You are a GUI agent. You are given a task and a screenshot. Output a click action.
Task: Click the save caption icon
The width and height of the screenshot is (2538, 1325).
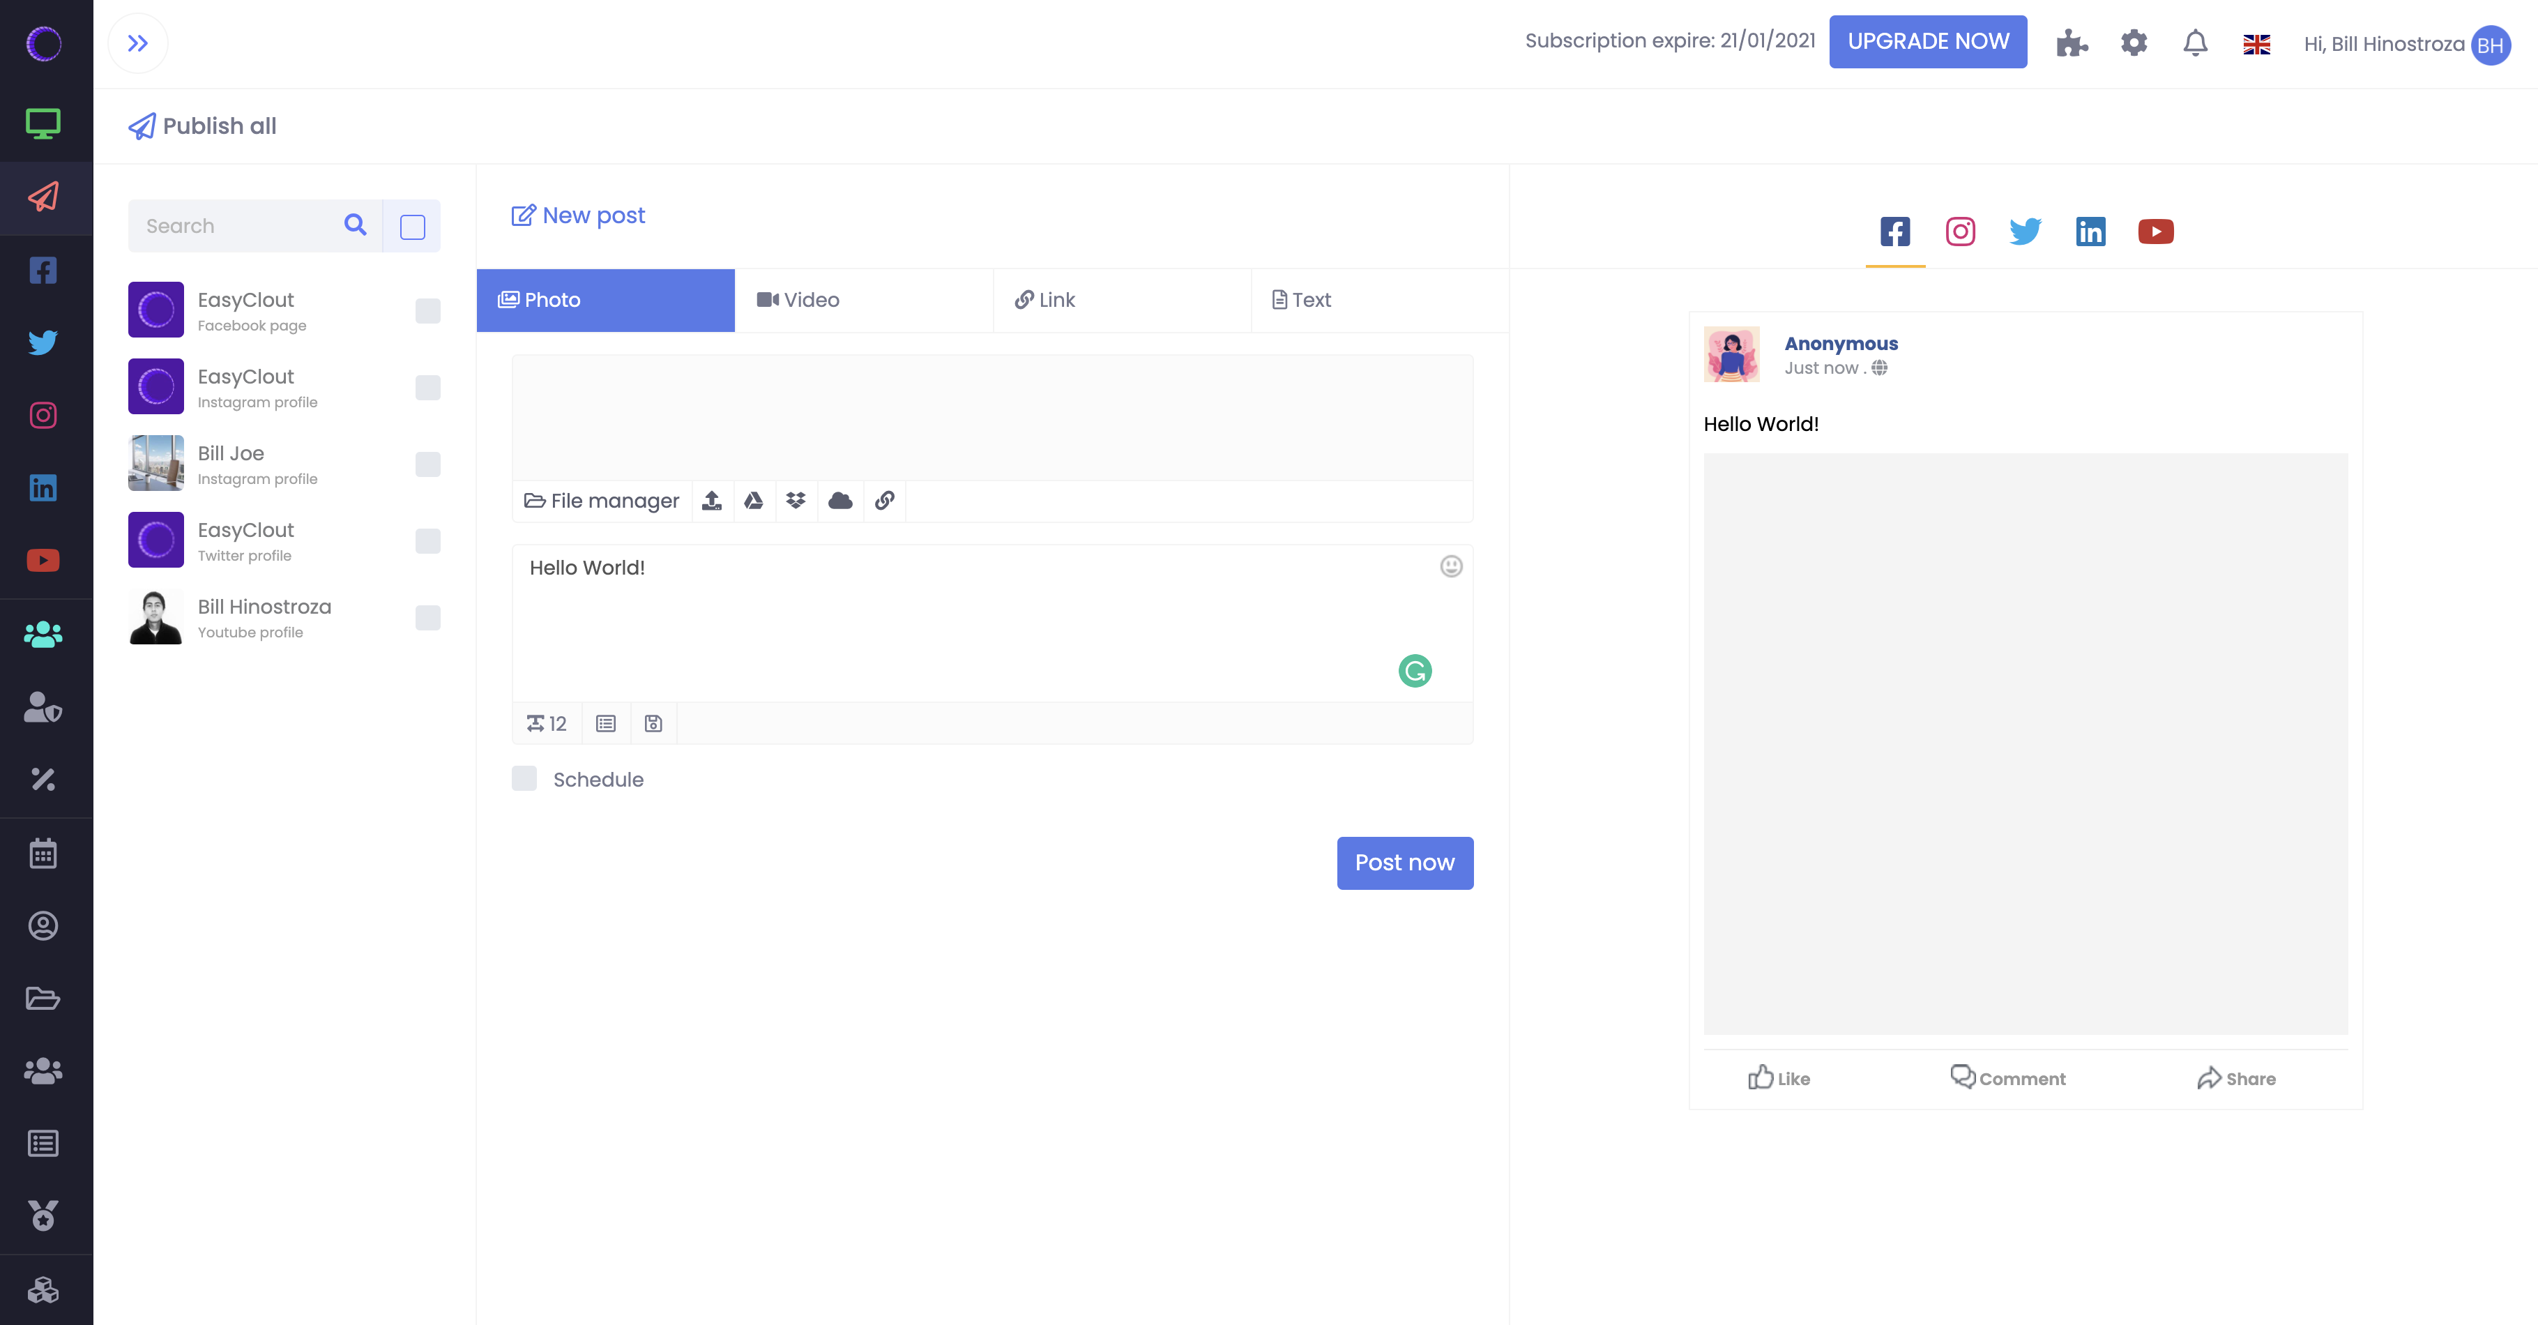[653, 724]
